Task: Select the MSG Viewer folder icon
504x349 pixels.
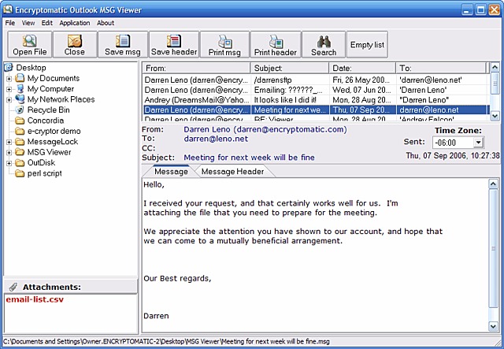Action: 20,152
